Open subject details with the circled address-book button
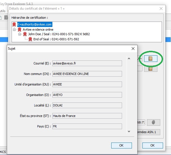Viewport: 171px width, 155px height. tap(151, 59)
